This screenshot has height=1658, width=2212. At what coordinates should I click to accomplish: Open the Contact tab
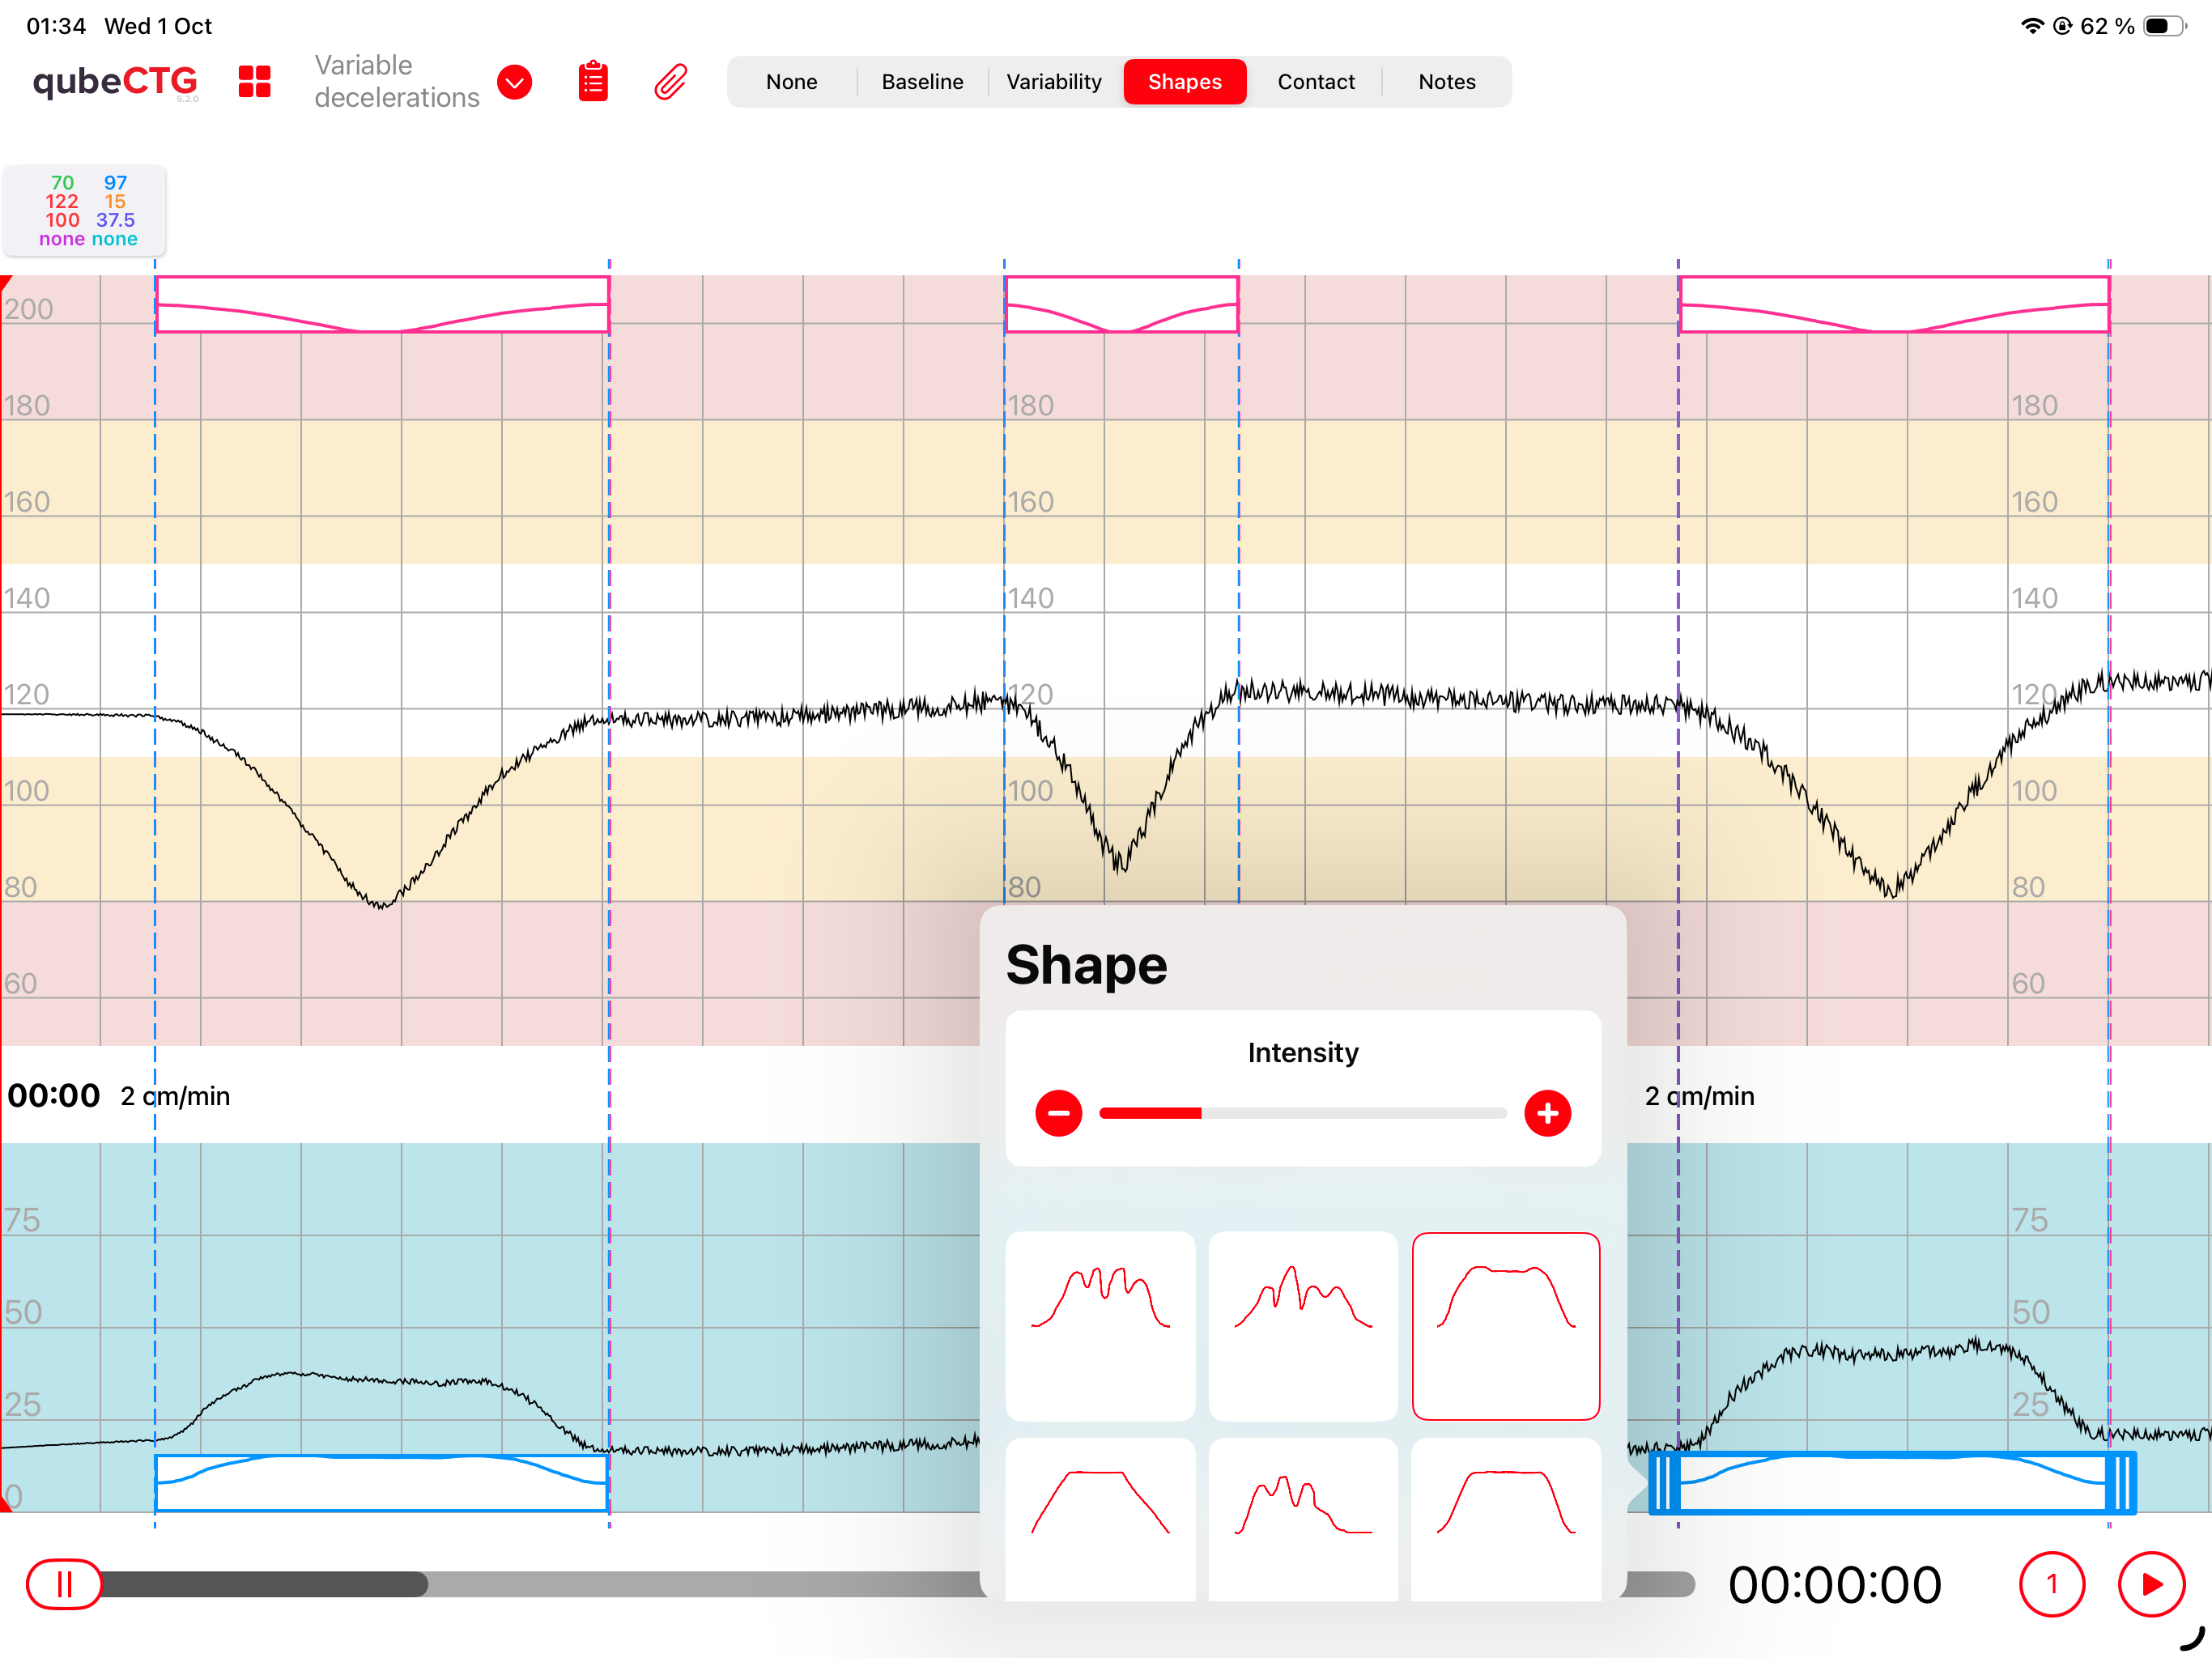(1316, 82)
